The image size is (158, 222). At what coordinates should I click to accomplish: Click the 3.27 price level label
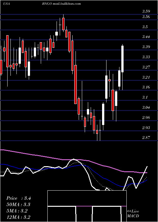pyautogui.click(x=146, y=67)
